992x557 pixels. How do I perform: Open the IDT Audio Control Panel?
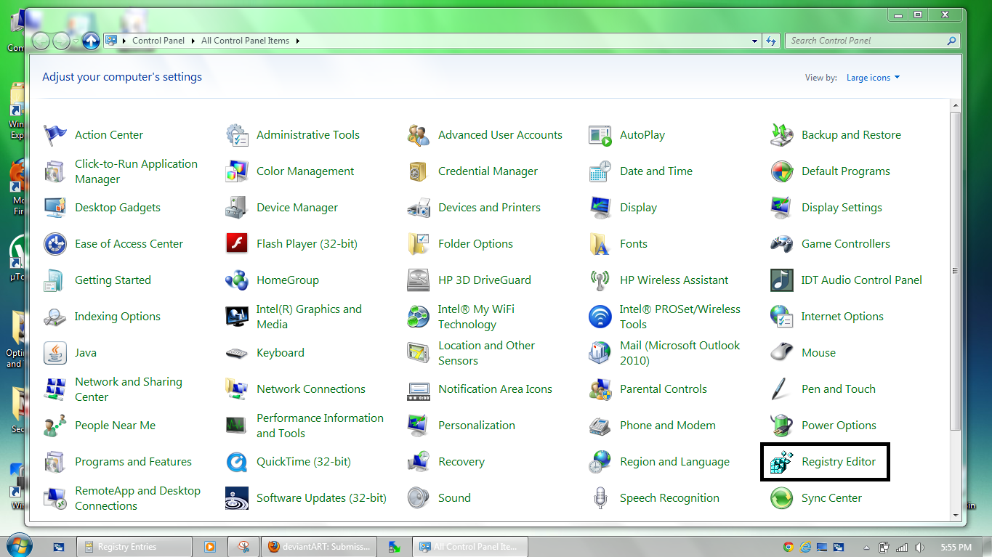pyautogui.click(x=860, y=280)
